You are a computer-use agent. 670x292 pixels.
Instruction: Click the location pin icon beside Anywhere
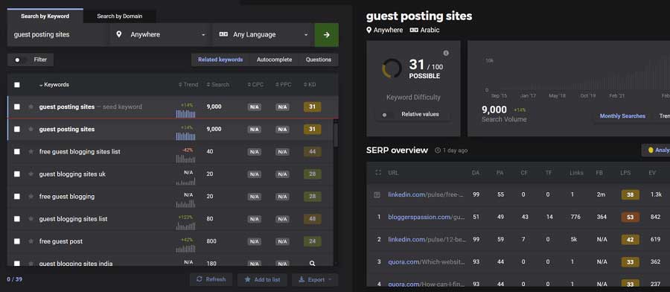pyautogui.click(x=119, y=34)
